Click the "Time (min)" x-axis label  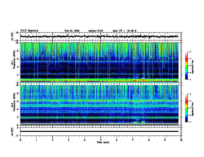[103, 142]
